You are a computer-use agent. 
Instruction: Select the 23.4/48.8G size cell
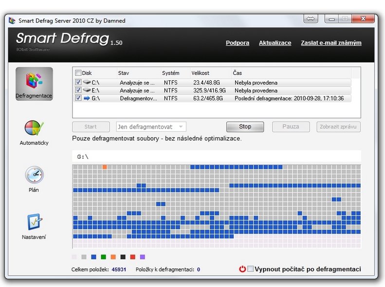coord(206,83)
